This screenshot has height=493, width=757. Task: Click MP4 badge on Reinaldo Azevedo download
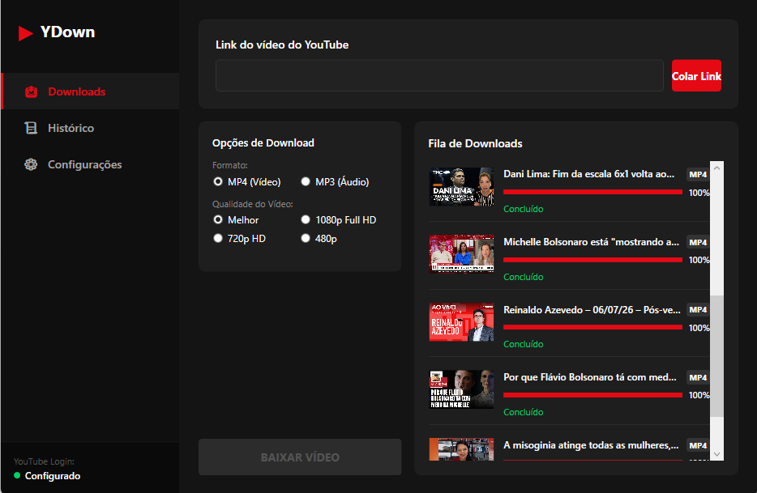click(x=698, y=310)
